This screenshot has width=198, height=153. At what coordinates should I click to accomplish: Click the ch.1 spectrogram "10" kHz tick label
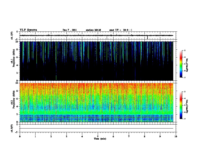pos(17,42)
